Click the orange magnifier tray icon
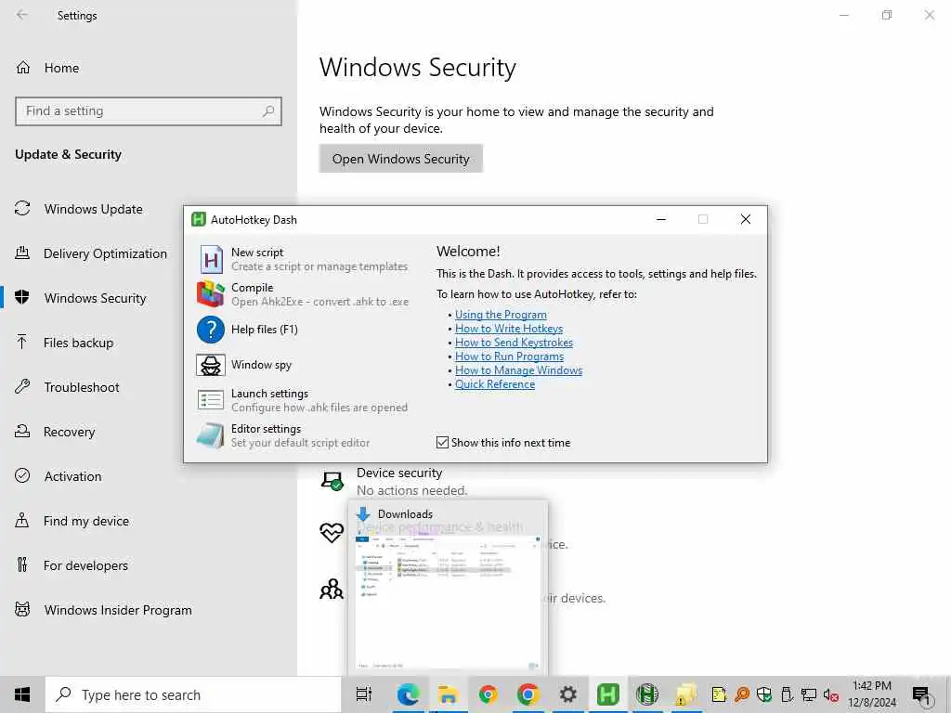 (x=741, y=694)
